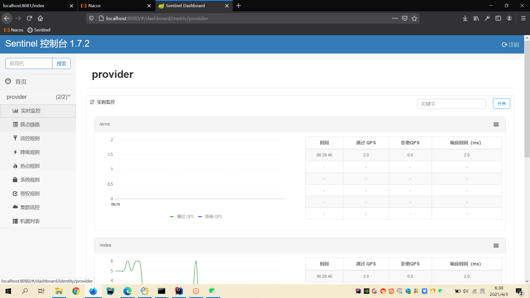
Task: Open the Firefox hamburger menu
Action: tap(523, 18)
